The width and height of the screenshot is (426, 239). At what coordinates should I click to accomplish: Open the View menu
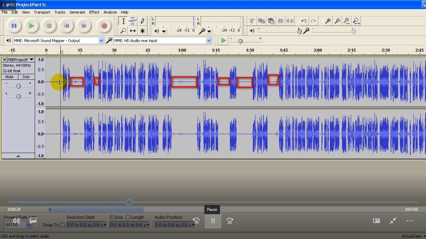coord(26,12)
